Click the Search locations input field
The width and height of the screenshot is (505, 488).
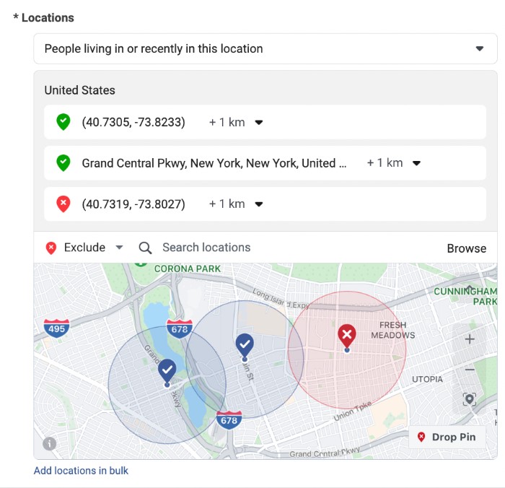289,248
